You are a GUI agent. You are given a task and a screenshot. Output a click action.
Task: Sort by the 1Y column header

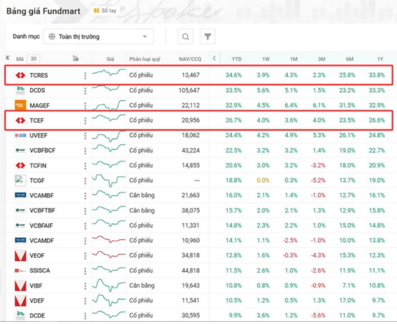380,59
